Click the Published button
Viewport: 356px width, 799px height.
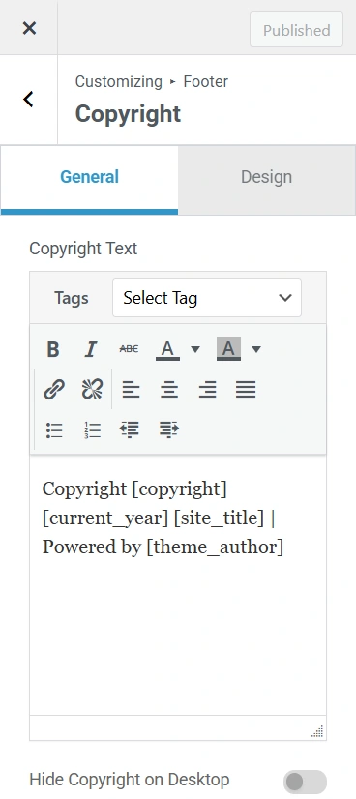point(296,30)
